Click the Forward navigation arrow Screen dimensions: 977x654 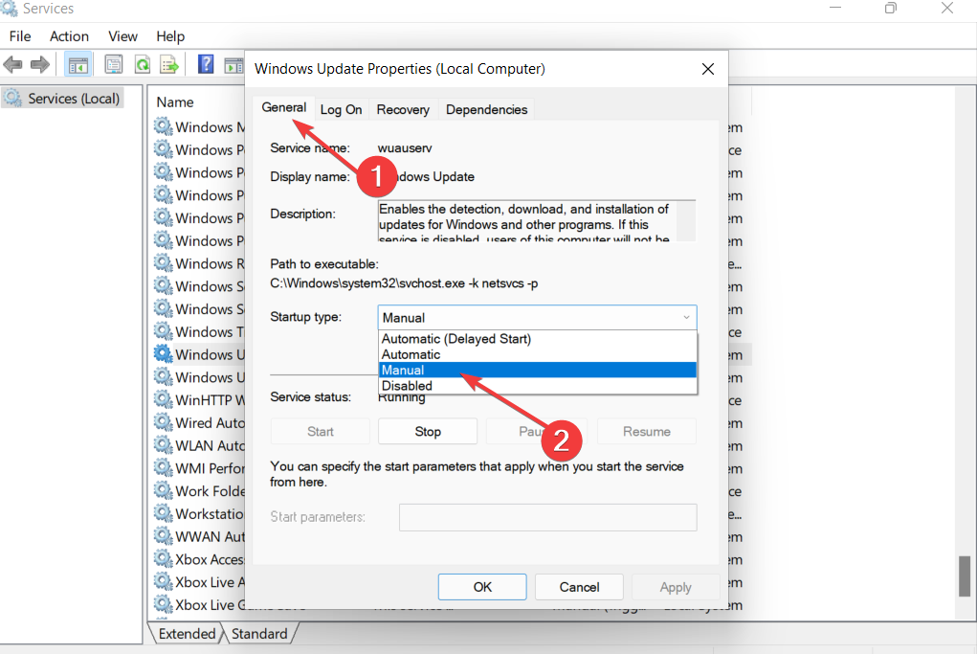(x=38, y=64)
